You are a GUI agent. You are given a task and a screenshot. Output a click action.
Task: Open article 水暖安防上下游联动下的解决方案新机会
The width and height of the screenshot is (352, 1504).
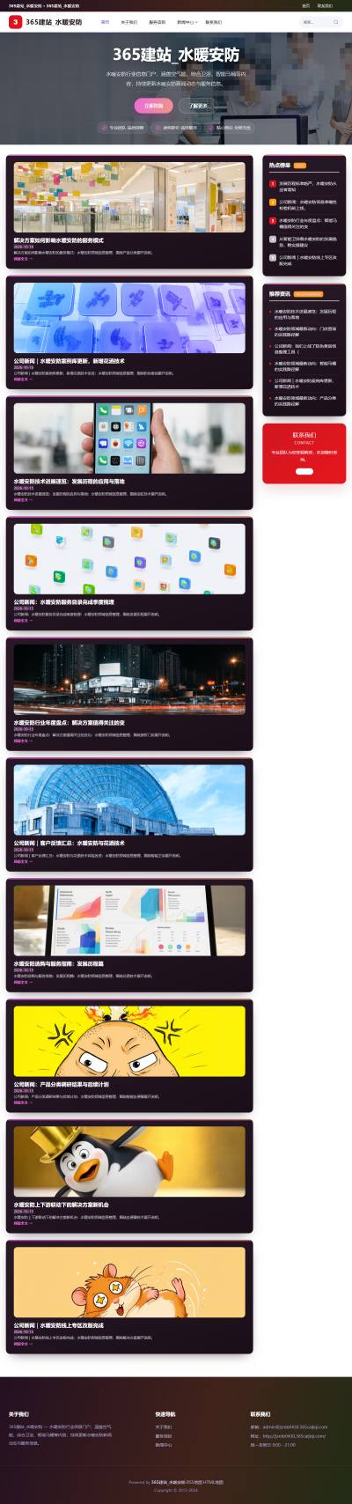(x=62, y=1205)
